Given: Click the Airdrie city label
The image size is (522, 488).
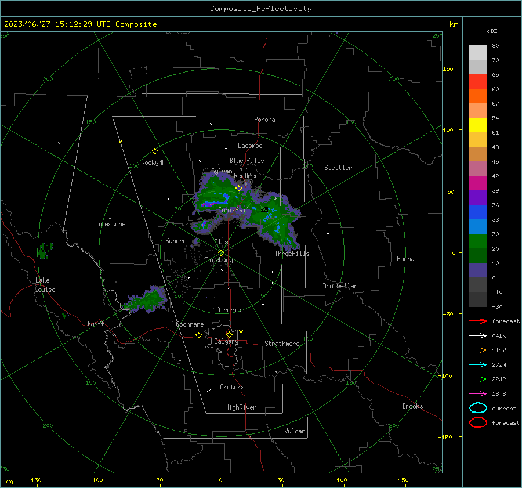Looking at the screenshot, I should tap(229, 310).
